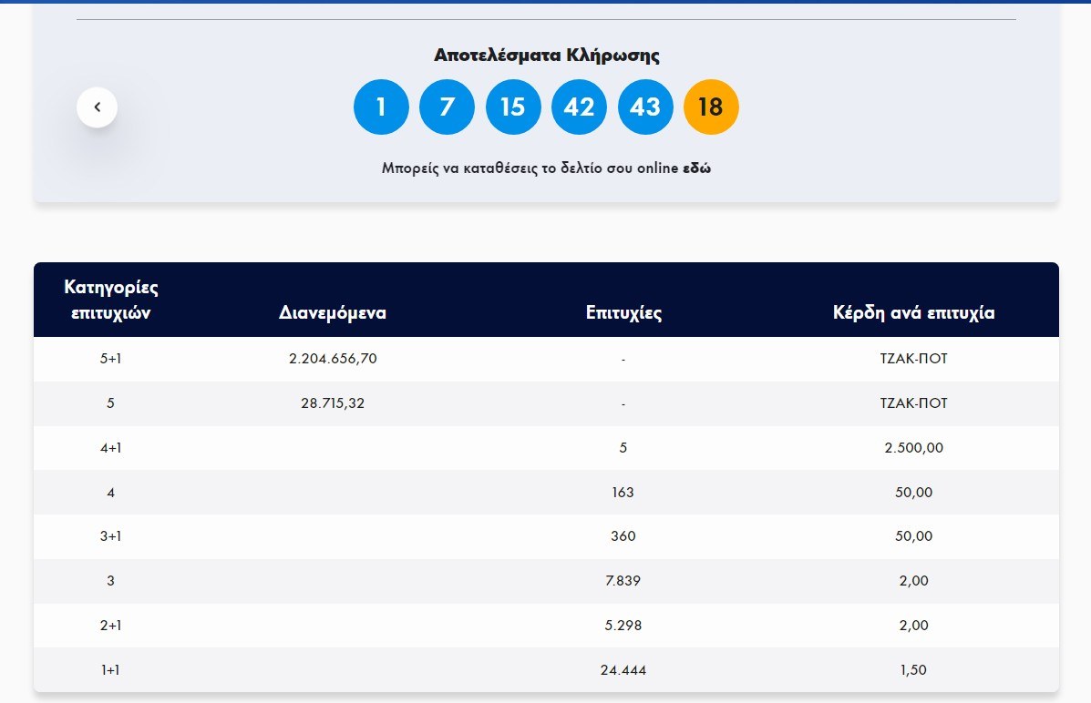Viewport: 1091px width, 703px height.
Task: Click the 'Αποτελέσματα Κλήρωσης' heading
Action: (x=546, y=56)
